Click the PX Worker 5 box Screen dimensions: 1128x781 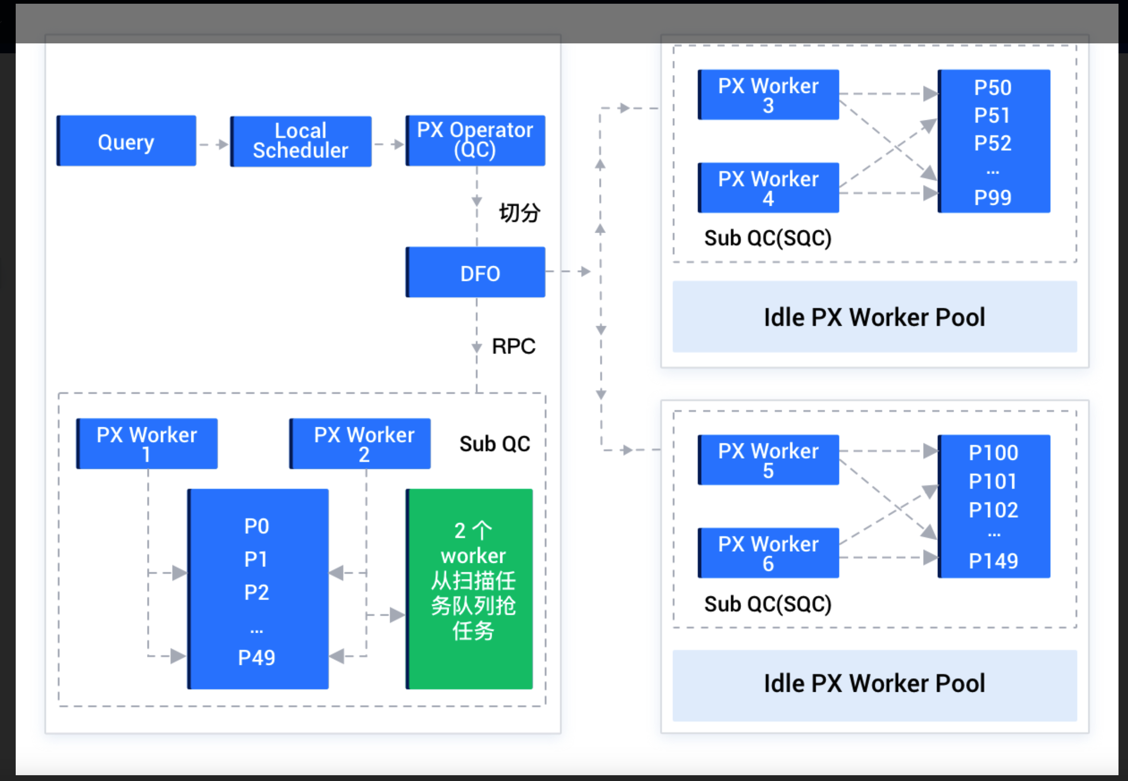tap(768, 460)
